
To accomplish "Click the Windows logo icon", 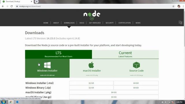I will tap(47, 65).
